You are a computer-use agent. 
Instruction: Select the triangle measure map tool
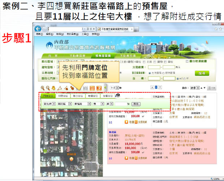tap(60, 88)
